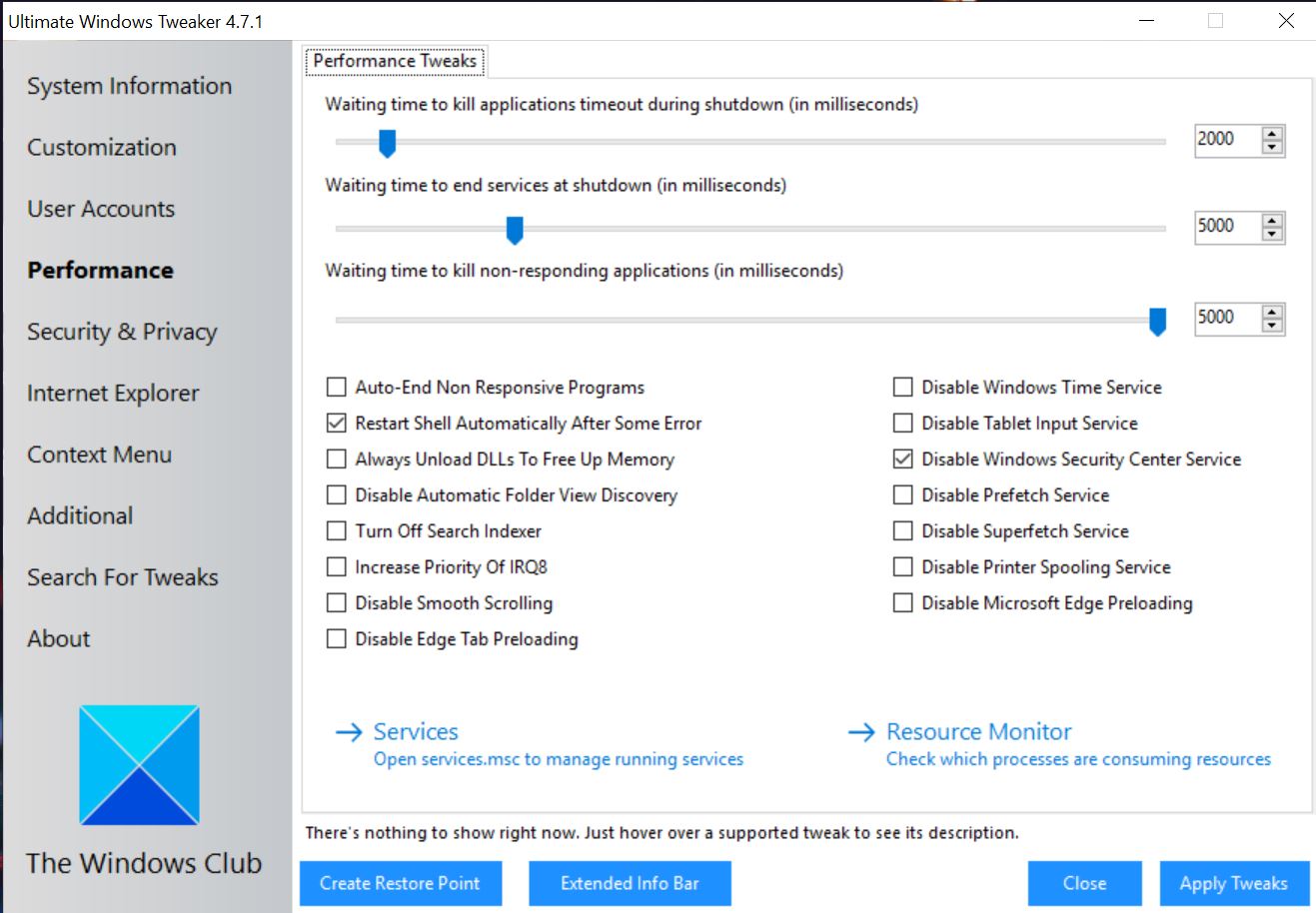Screen dimensions: 1316x913
Task: Click the arrow icon beside Services
Action: [x=349, y=732]
